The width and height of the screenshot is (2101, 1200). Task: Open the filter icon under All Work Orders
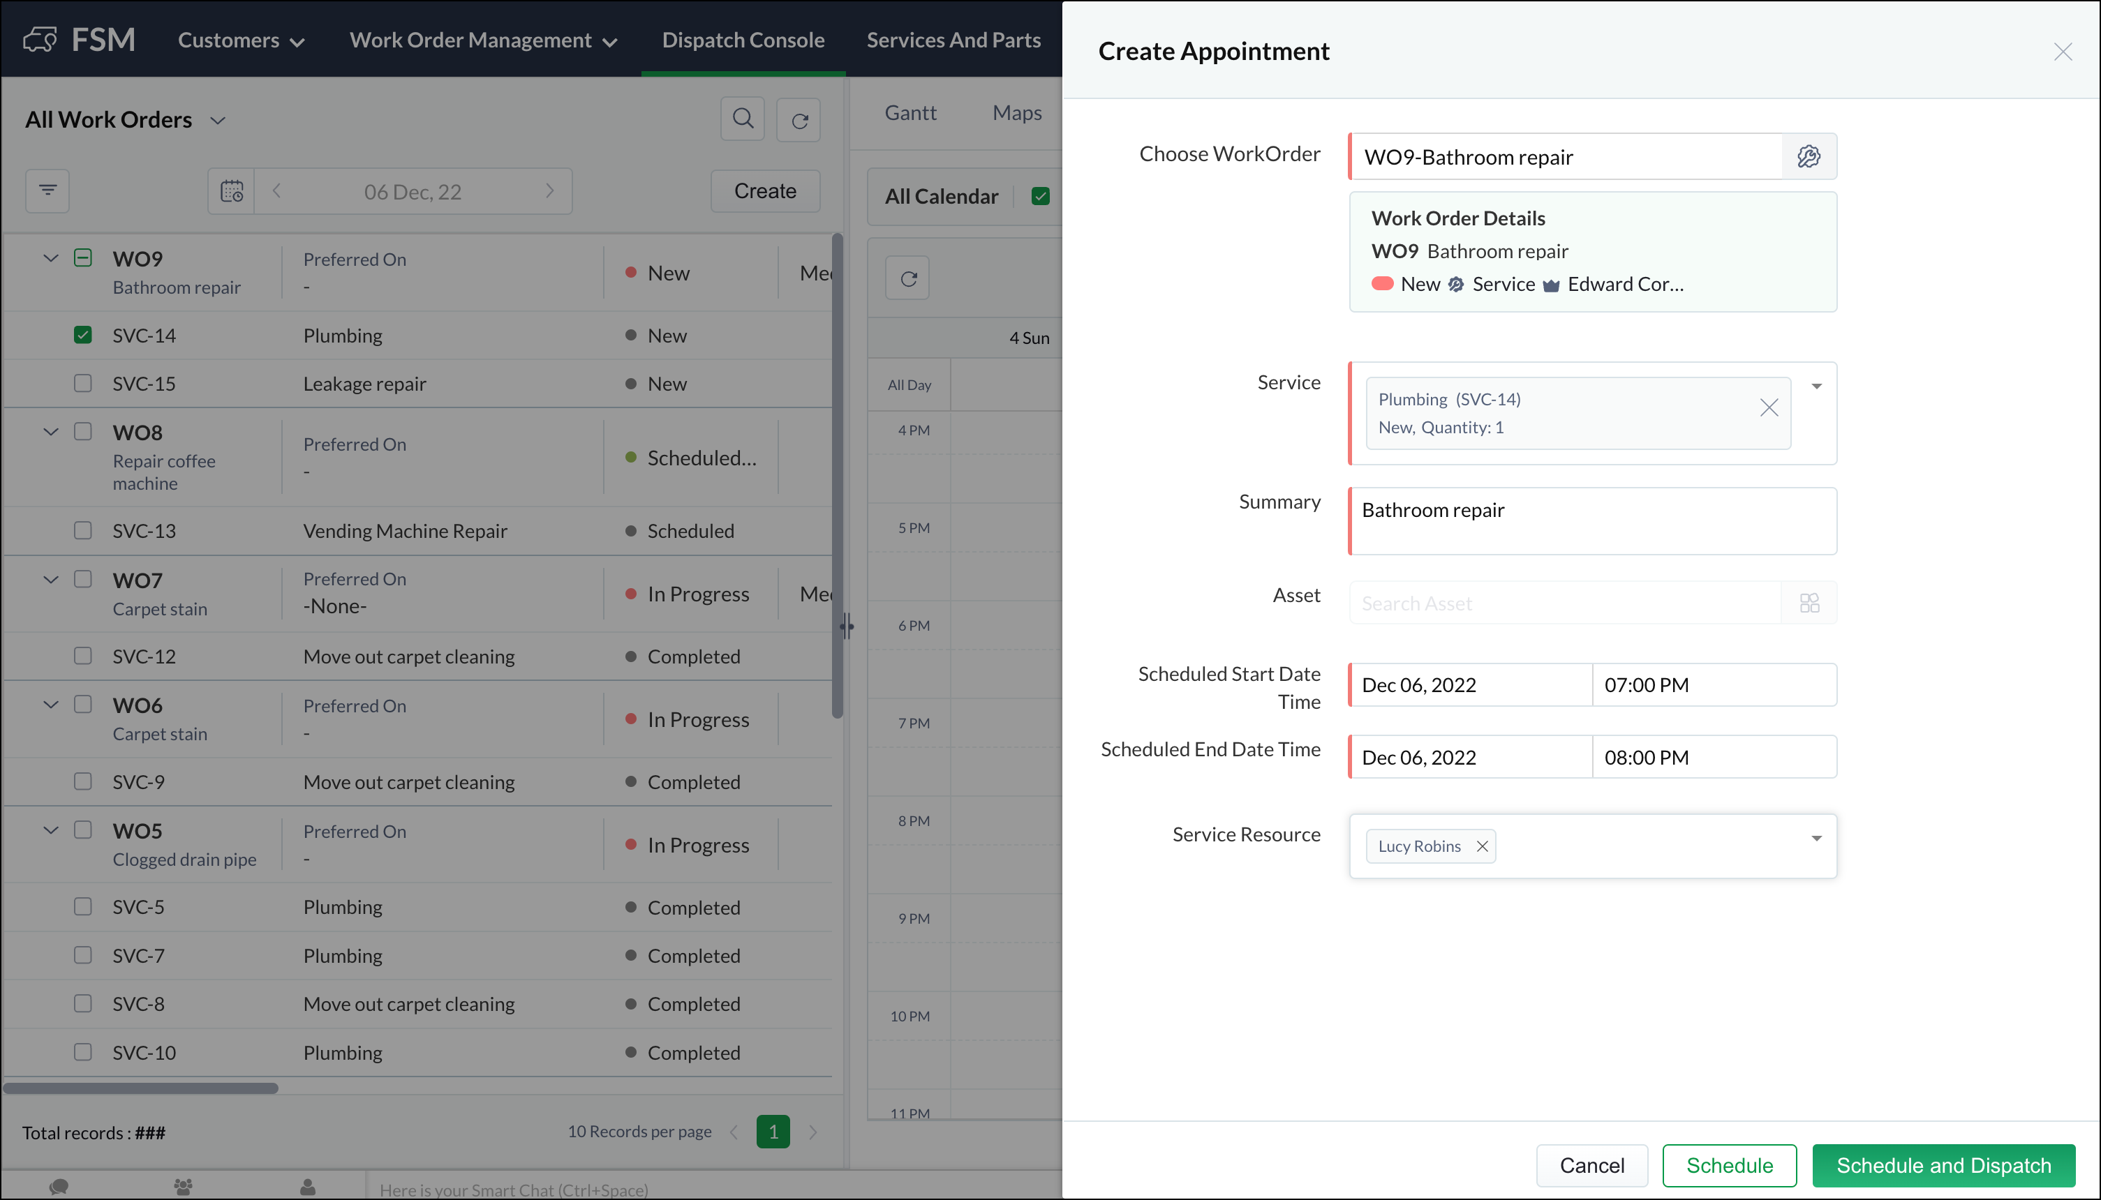tap(48, 191)
